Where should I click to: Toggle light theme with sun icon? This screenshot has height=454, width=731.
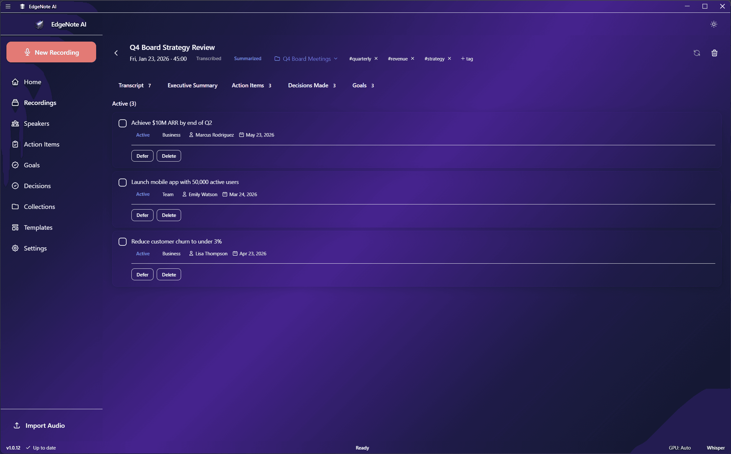point(714,24)
